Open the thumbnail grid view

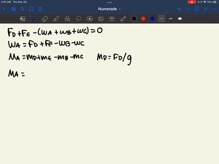click(x=13, y=9)
